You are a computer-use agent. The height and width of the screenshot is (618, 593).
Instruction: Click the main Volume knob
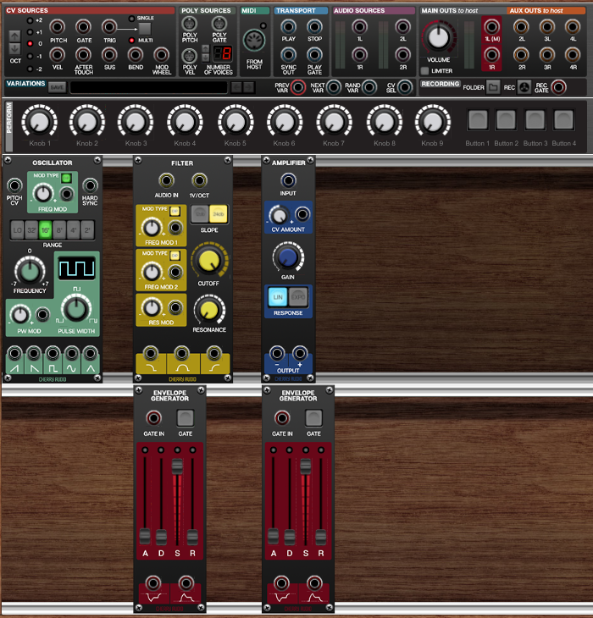coord(439,37)
